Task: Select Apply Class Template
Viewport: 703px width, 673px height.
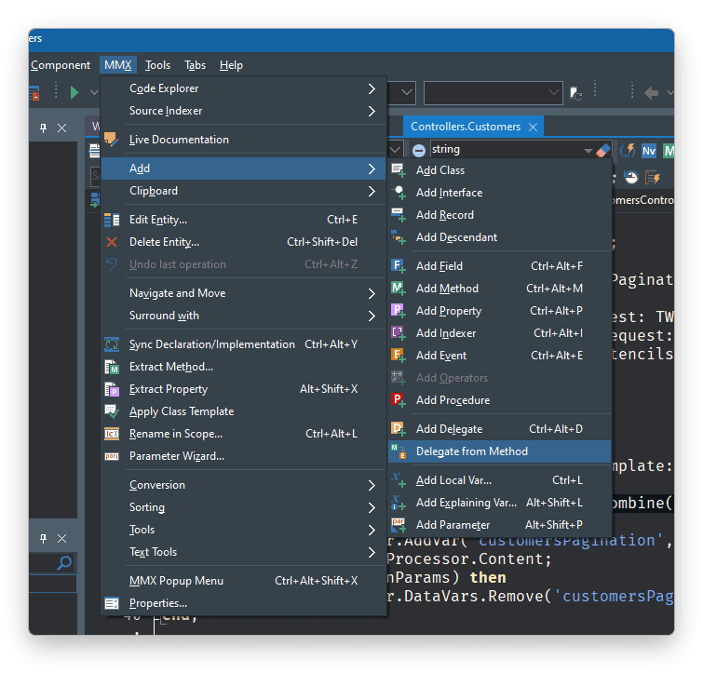Action: [x=243, y=411]
